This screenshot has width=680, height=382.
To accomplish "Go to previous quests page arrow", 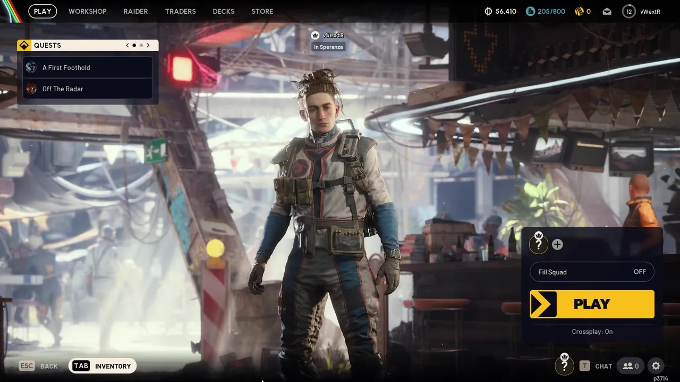I will 127,45.
